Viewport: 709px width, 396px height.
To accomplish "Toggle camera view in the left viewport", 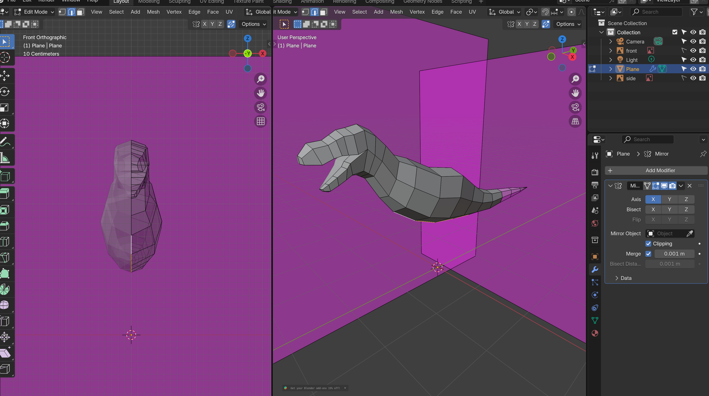I will (261, 107).
